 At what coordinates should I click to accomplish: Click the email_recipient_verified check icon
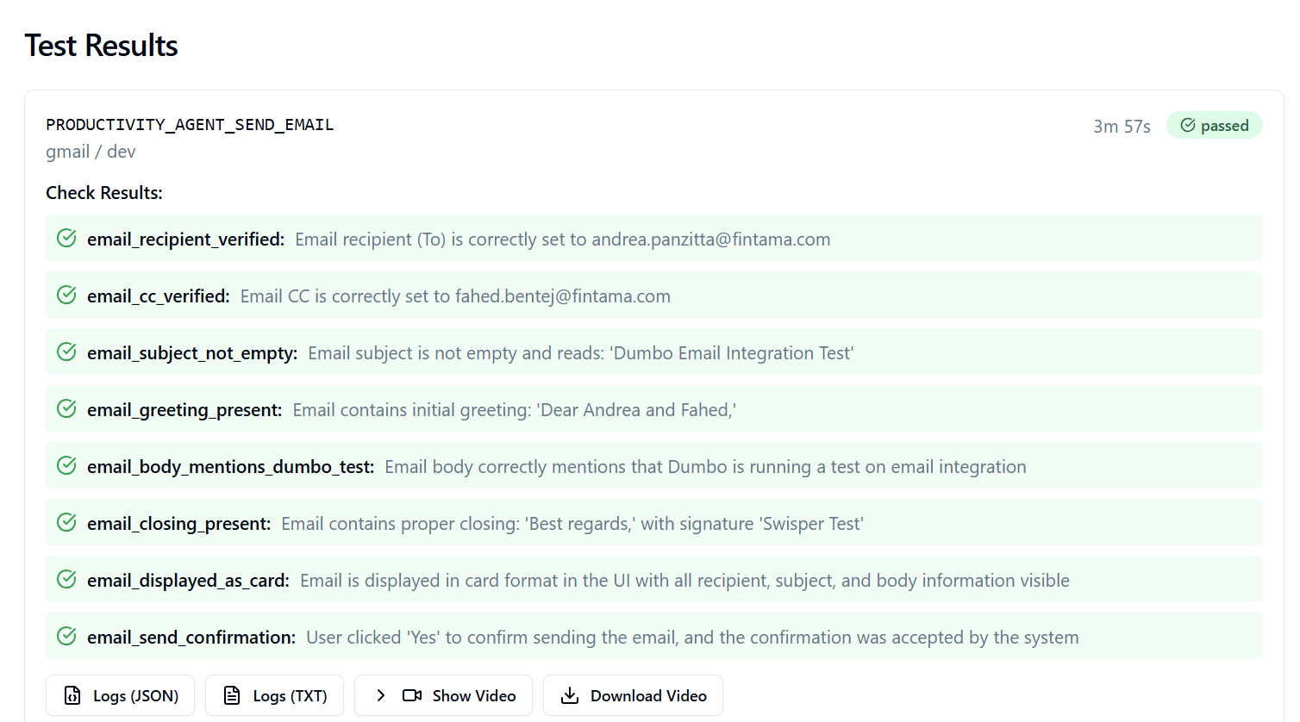click(x=66, y=239)
